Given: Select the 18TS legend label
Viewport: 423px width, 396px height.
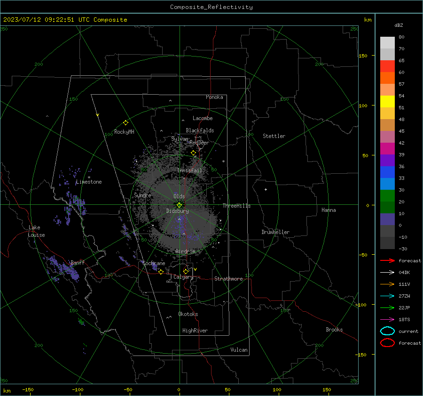Looking at the screenshot, I should [404, 319].
